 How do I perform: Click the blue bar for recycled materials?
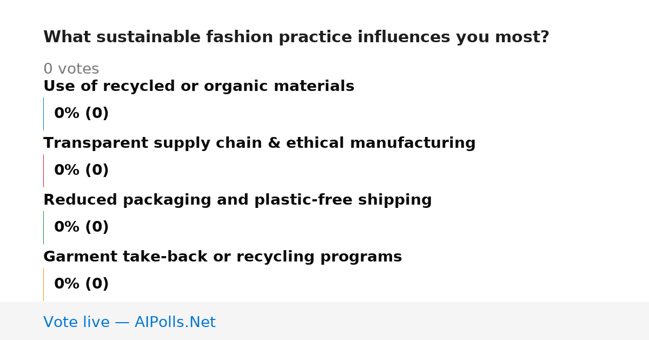[43, 114]
